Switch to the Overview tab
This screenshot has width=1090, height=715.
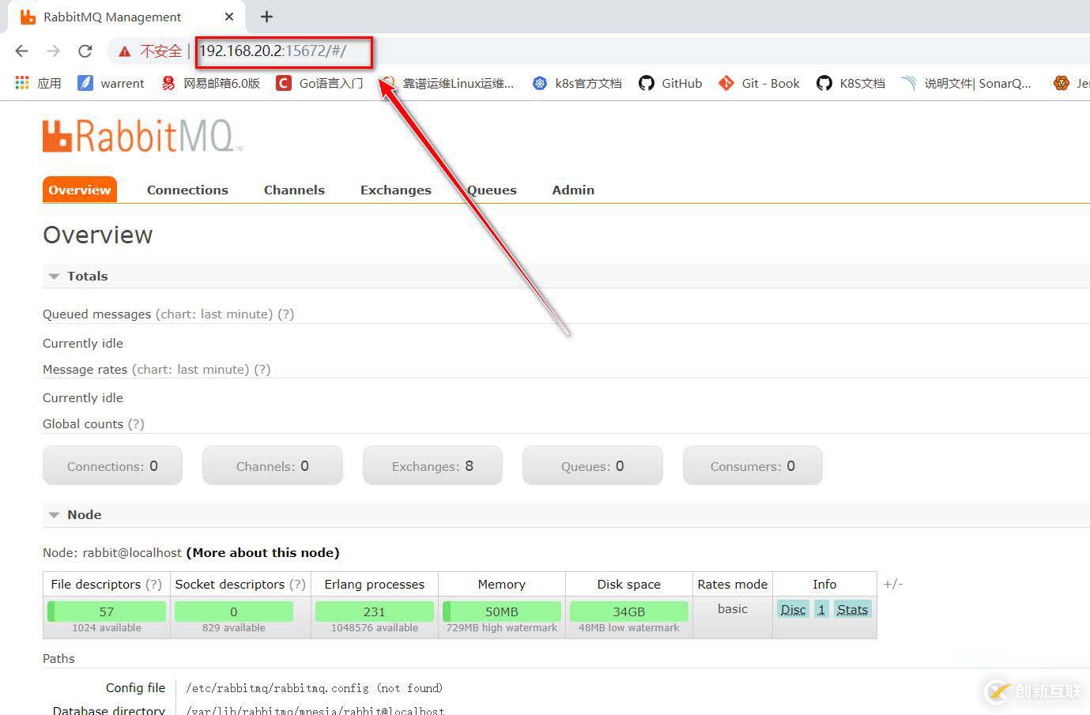(x=80, y=190)
